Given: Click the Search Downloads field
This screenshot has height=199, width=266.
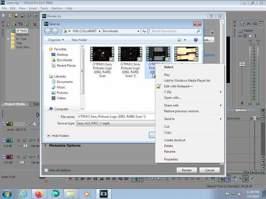Looking at the screenshot, I should point(175,31).
